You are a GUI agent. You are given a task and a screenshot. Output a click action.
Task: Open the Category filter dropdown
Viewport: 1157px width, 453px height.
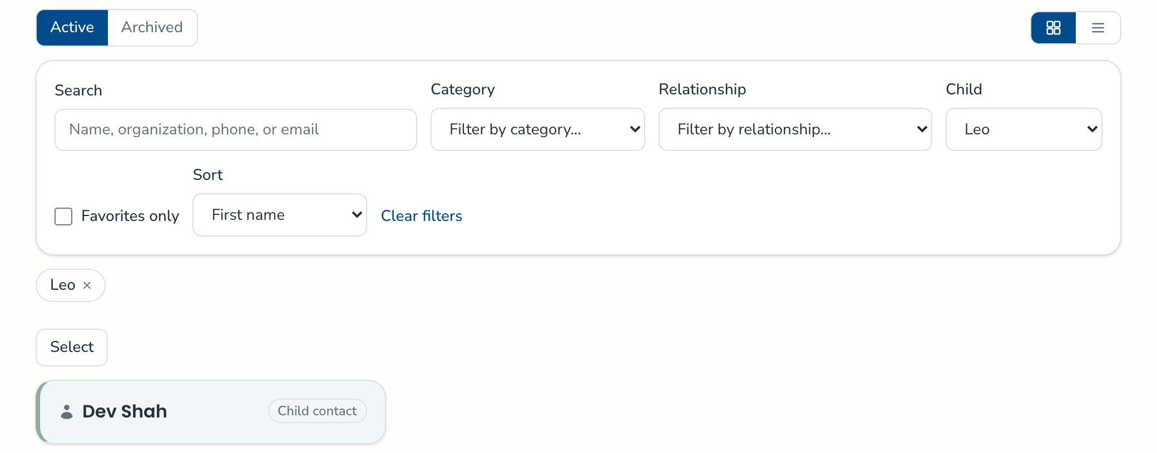click(x=538, y=129)
